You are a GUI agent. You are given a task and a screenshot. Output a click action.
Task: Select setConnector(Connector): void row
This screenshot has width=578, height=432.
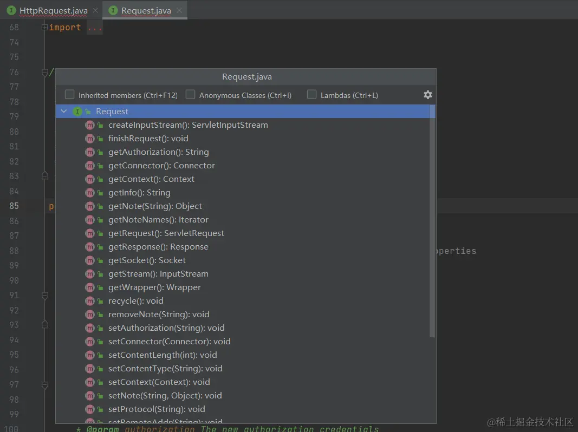point(243,342)
